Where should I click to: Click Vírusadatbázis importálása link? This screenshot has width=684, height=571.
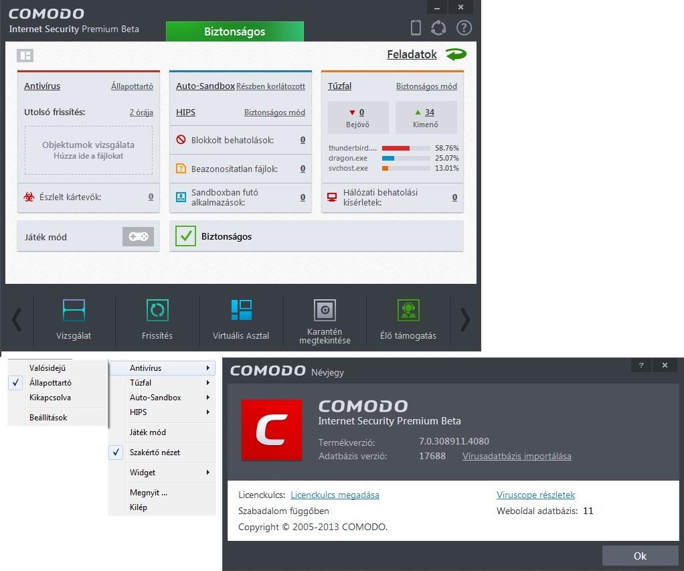pyautogui.click(x=517, y=457)
